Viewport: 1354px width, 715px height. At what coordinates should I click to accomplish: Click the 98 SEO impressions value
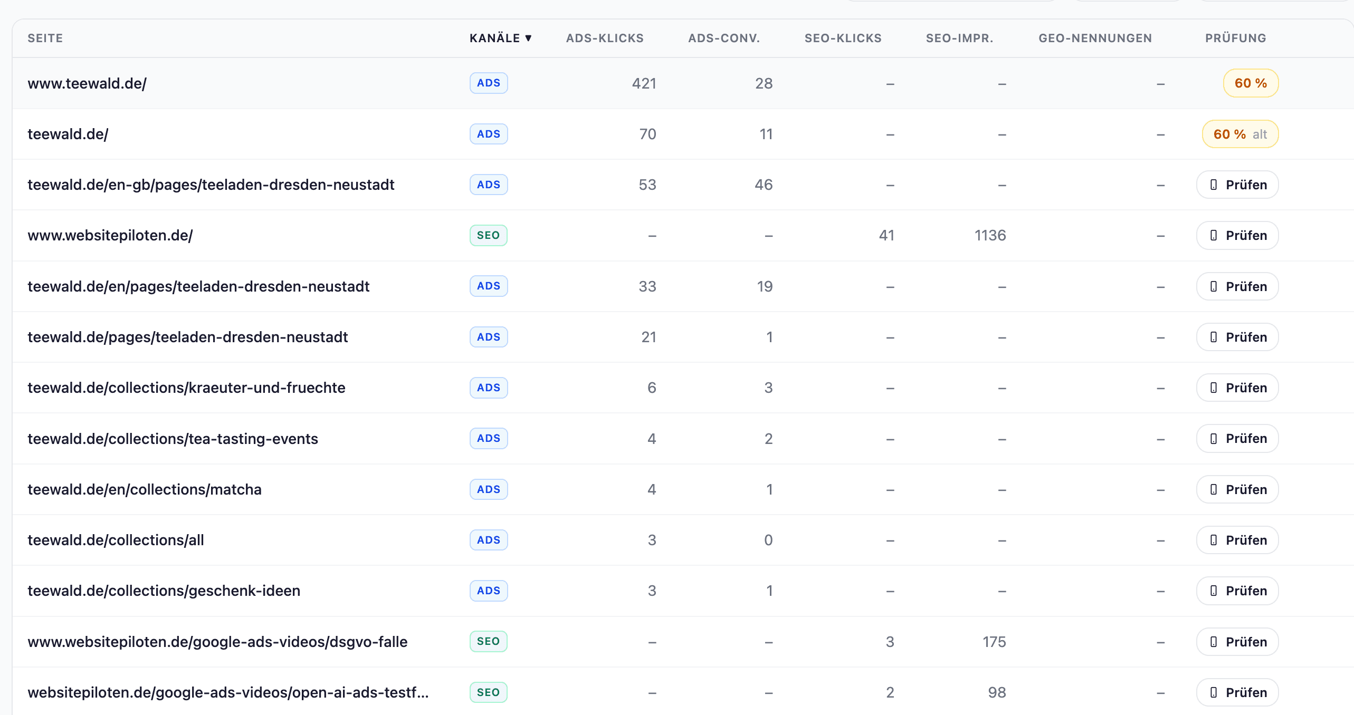[x=997, y=692]
